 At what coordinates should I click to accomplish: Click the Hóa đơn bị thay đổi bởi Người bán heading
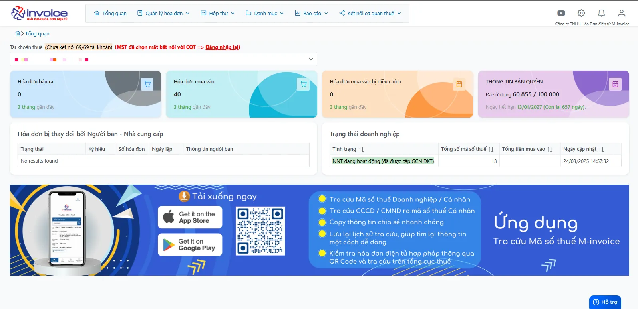[x=90, y=134]
